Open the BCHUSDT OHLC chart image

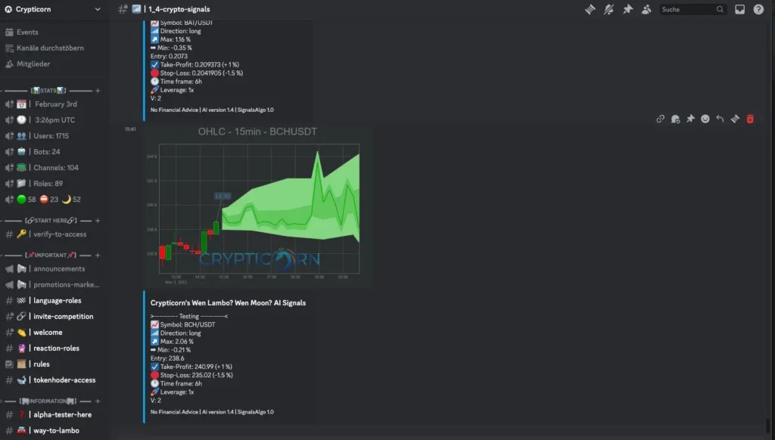click(x=259, y=207)
